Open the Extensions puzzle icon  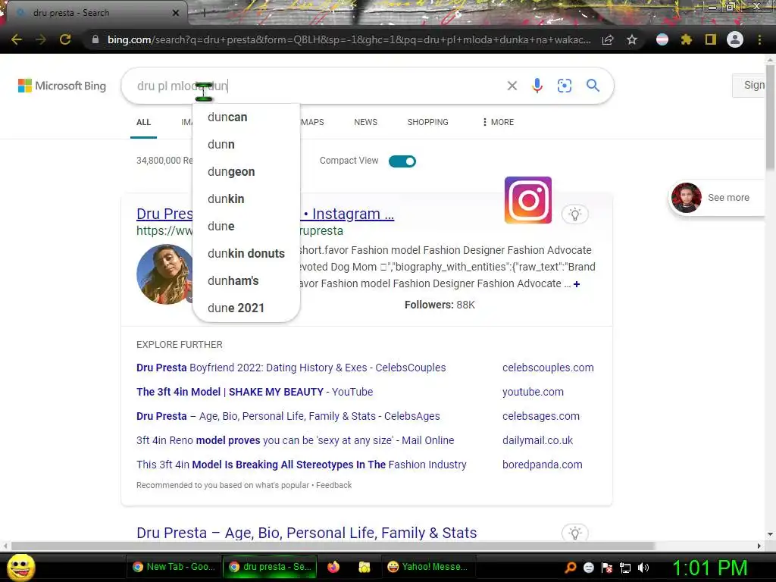687,39
